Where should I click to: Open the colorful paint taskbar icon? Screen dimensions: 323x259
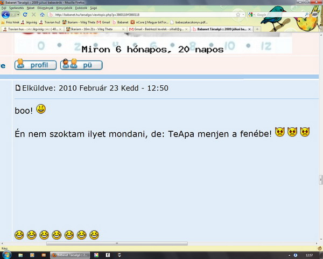coord(96,255)
